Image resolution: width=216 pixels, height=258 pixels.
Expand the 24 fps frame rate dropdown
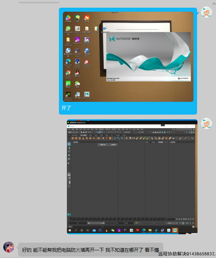point(172,223)
